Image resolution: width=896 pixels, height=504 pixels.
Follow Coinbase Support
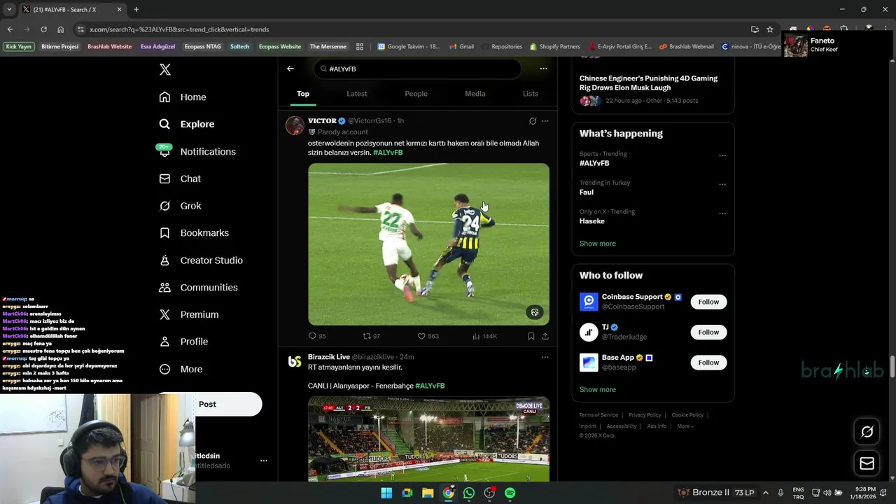pos(708,302)
